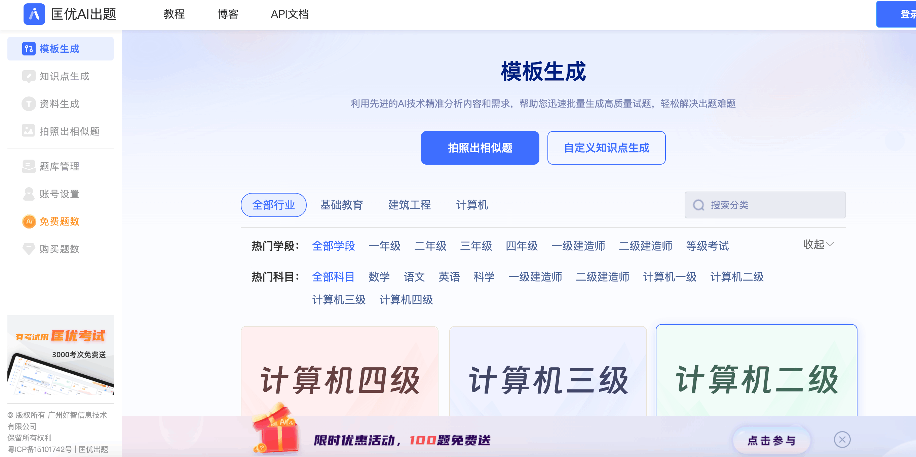
Task: Open 资料生成 via its T icon
Action: coord(29,103)
